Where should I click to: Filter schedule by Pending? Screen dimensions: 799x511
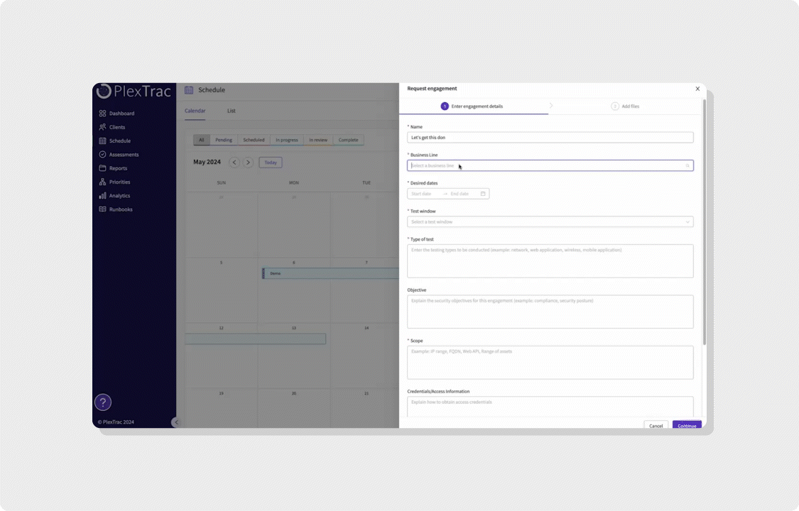(x=224, y=140)
